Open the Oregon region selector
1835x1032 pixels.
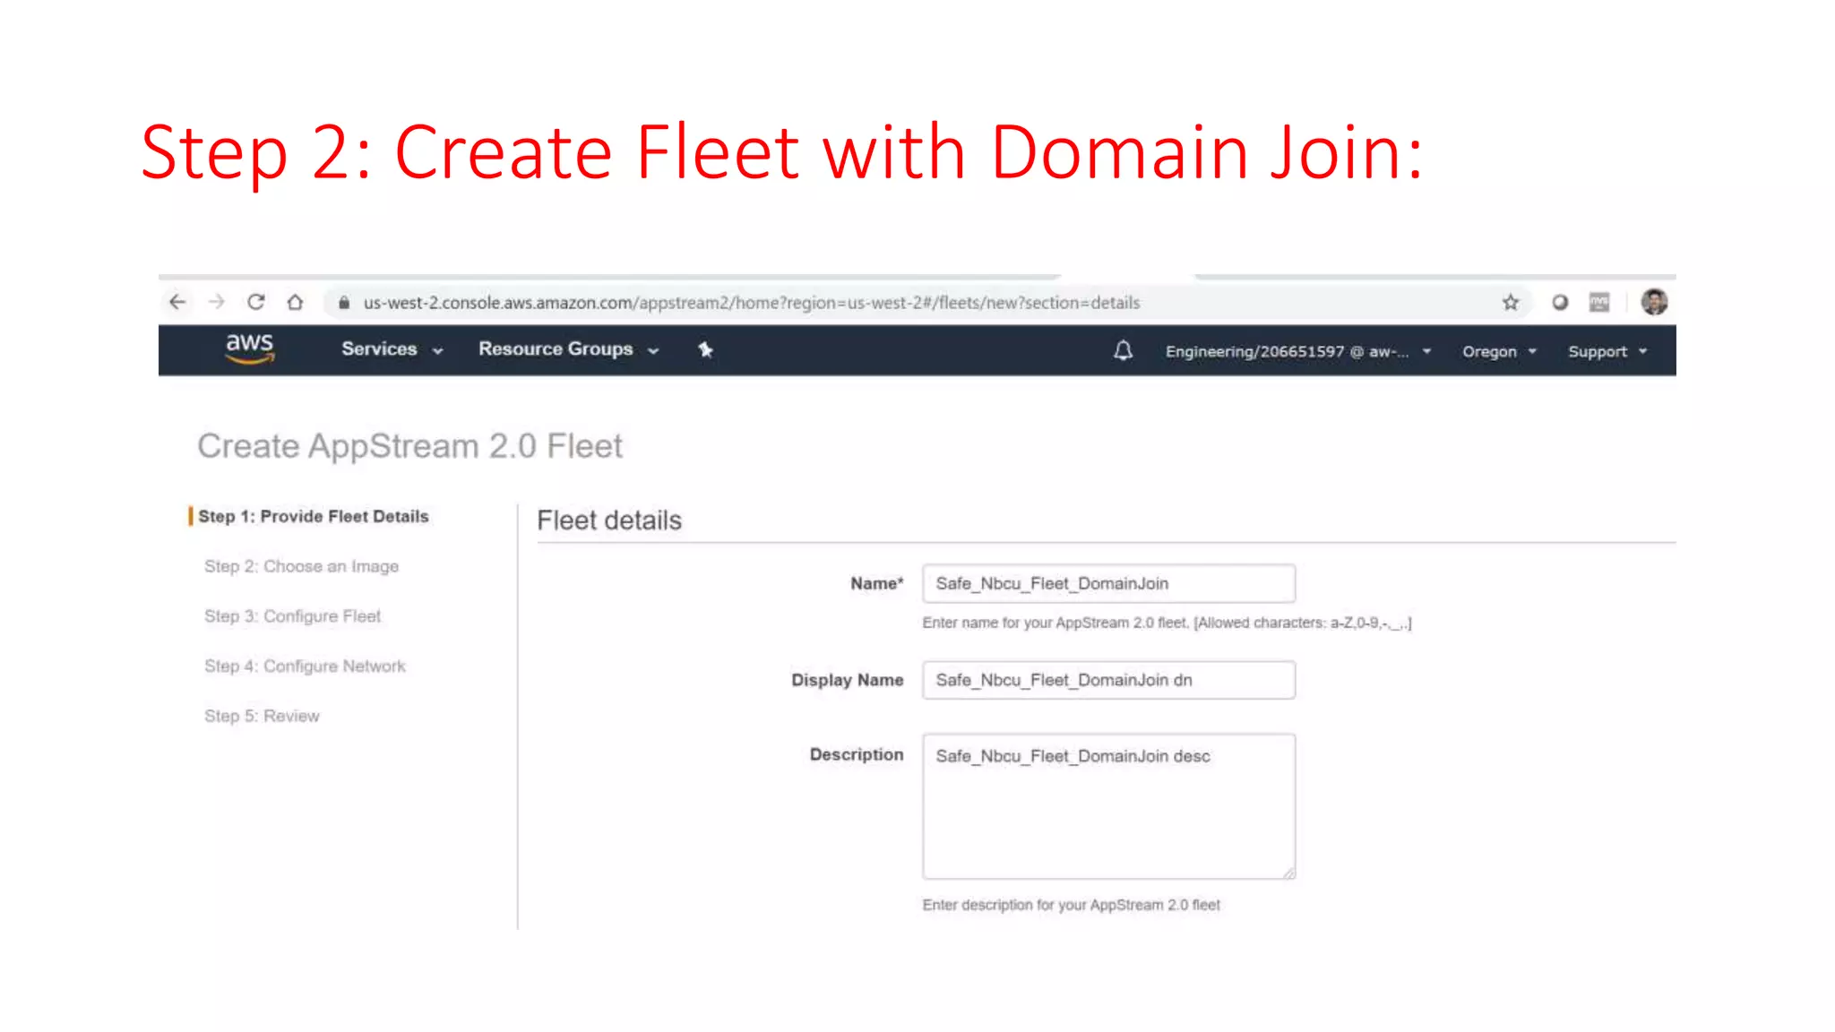click(x=1500, y=351)
